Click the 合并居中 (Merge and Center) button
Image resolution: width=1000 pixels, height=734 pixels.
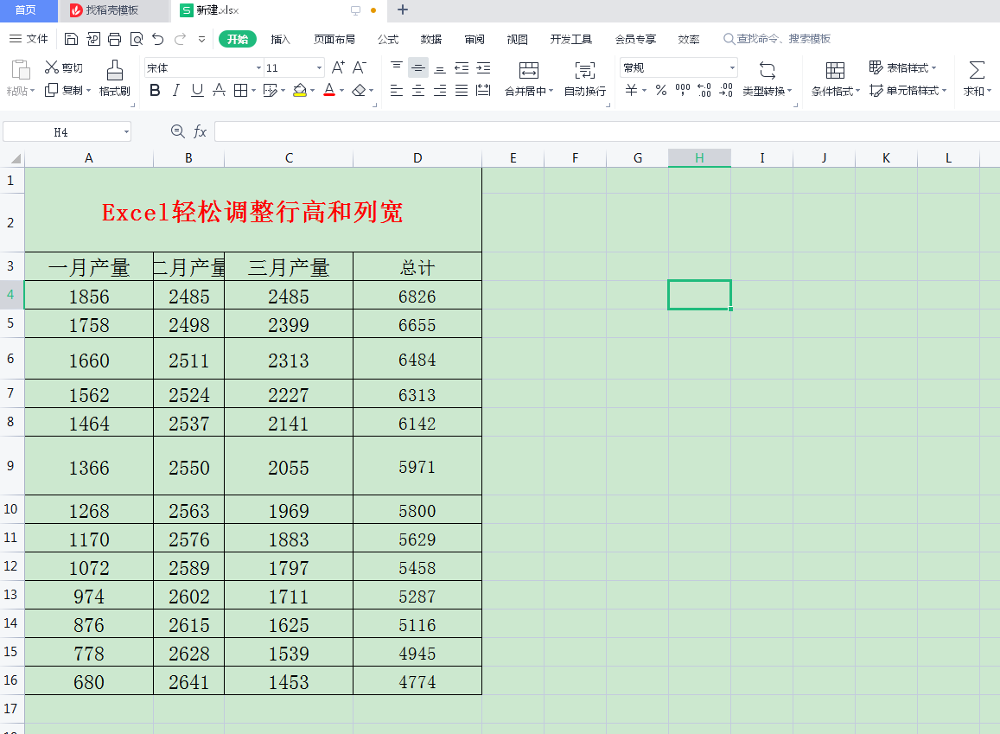point(529,79)
